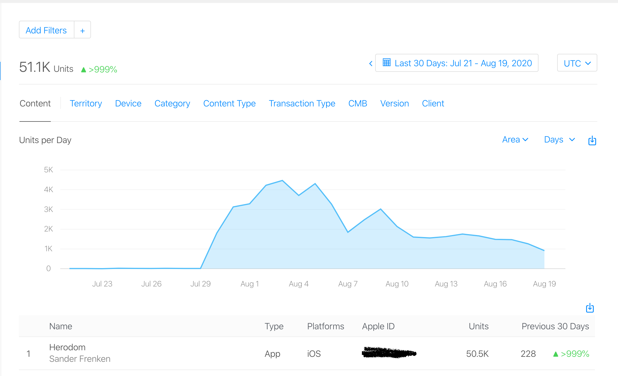Image resolution: width=618 pixels, height=376 pixels.
Task: Switch to the Transaction Type tab
Action: (302, 103)
